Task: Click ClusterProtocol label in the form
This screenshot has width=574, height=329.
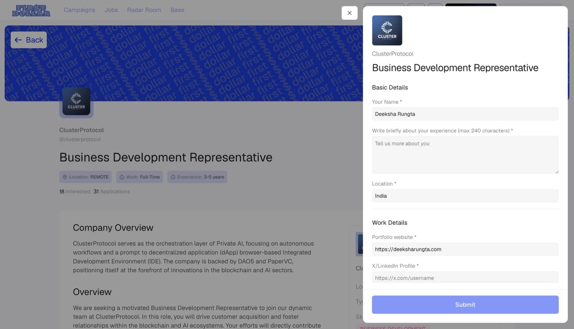Action: [x=392, y=54]
